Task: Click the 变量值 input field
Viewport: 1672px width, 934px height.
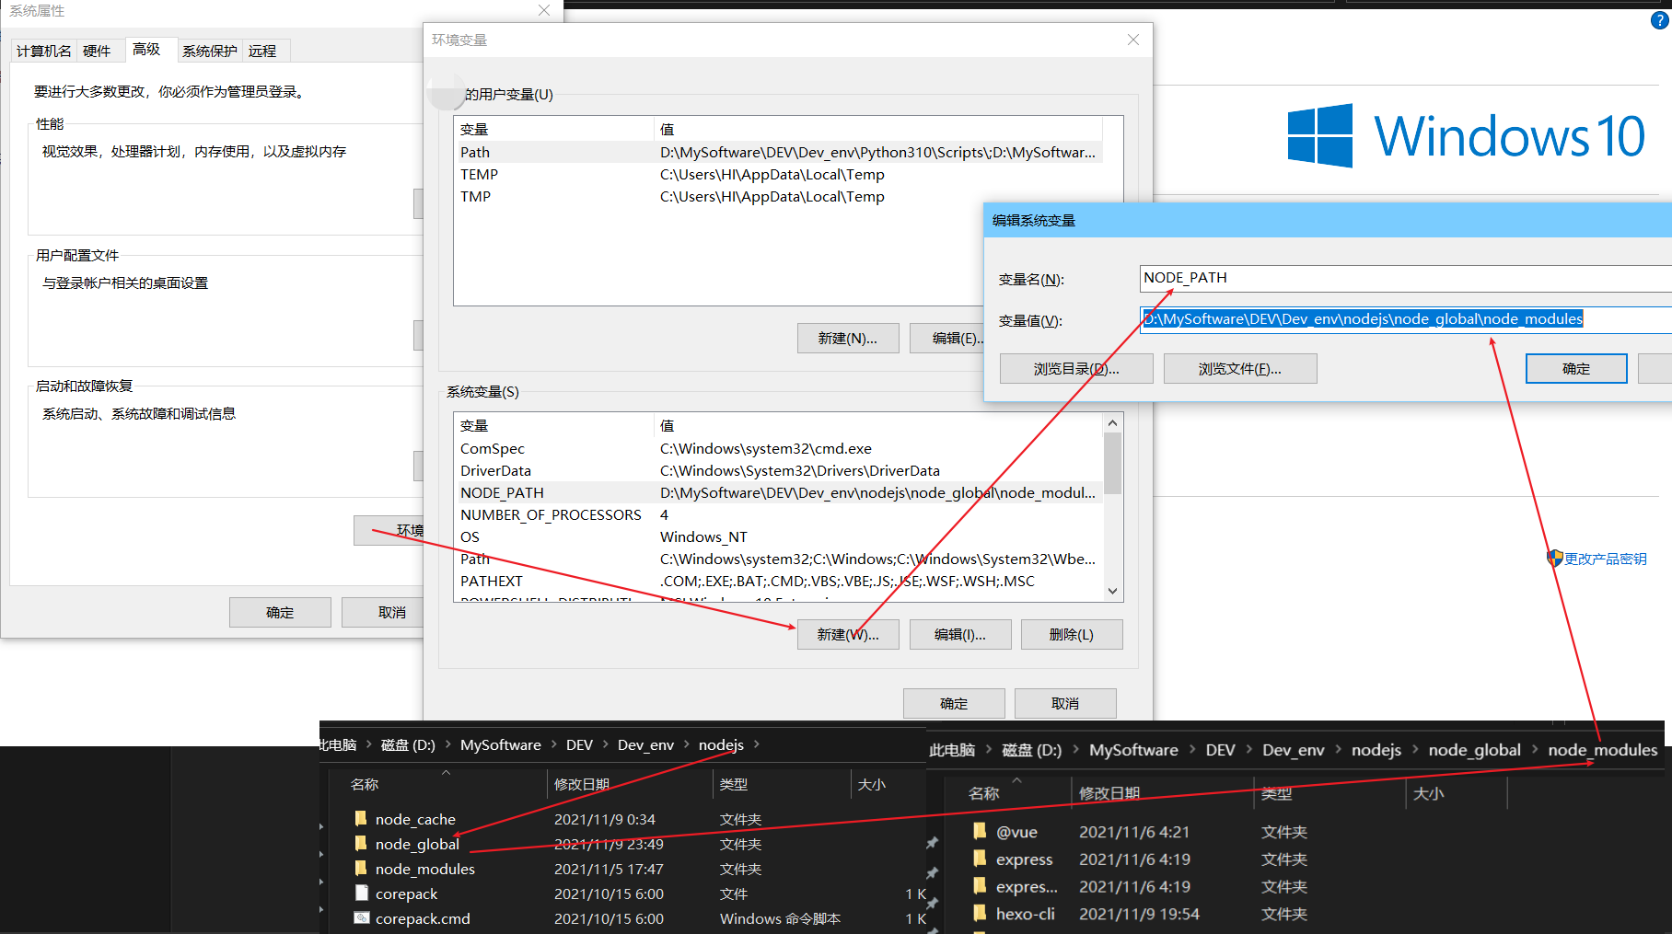Action: pyautogui.click(x=1406, y=319)
